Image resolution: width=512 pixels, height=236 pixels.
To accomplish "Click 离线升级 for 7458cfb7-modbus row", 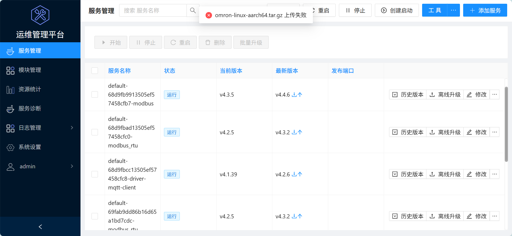I will [445, 94].
